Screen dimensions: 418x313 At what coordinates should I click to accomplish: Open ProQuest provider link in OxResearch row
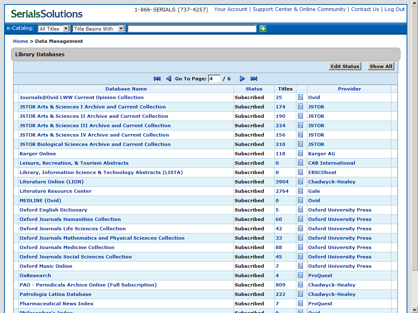point(320,276)
